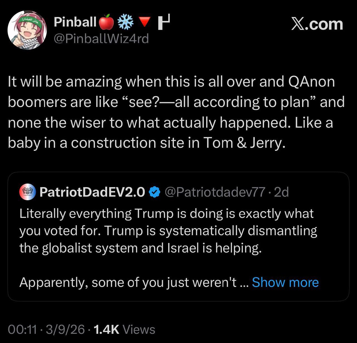Image resolution: width=357 pixels, height=343 pixels.
Task: Click the red apple emoji in name
Action: [107, 22]
